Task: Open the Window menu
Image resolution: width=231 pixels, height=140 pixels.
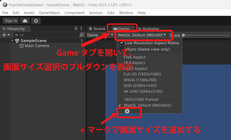Action: [126, 13]
